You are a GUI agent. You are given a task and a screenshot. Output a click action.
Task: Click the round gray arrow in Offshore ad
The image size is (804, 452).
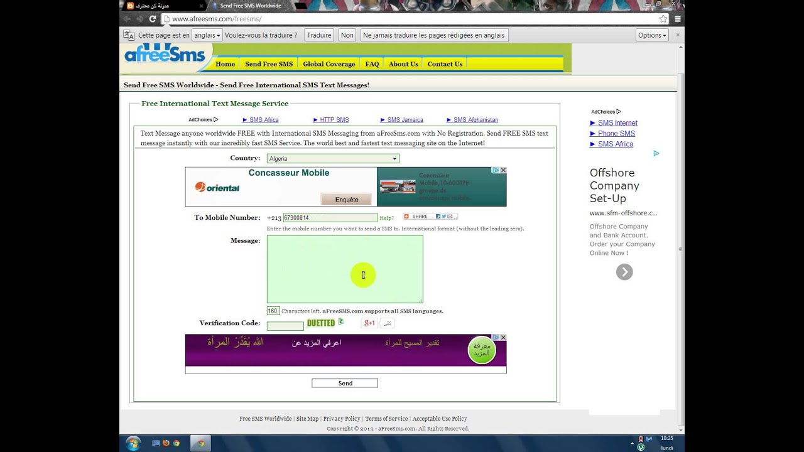click(624, 272)
